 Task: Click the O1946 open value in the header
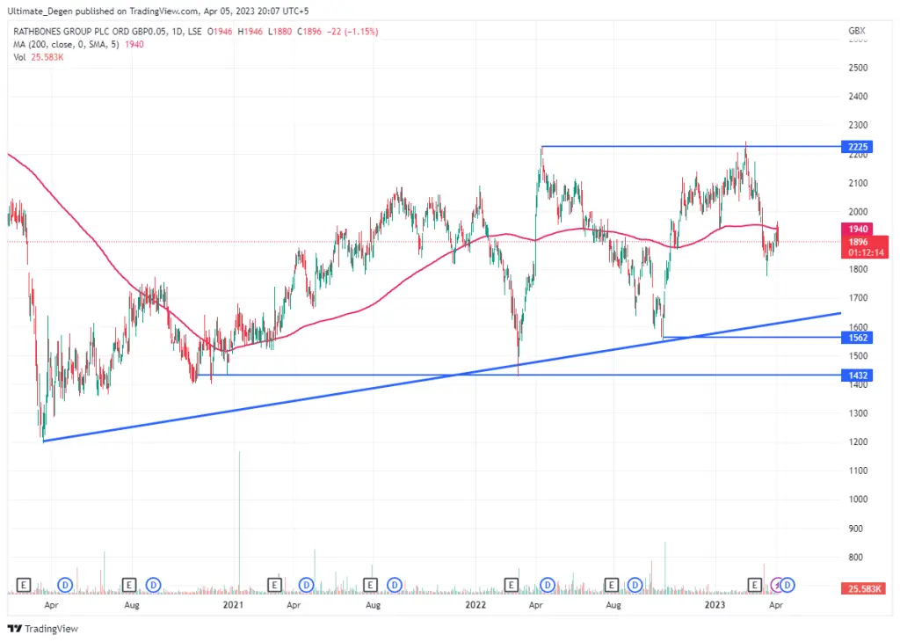click(220, 32)
